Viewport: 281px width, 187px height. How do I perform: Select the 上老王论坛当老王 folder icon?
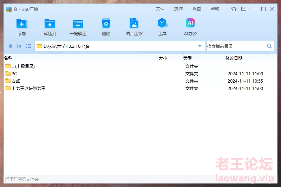pos(8,88)
